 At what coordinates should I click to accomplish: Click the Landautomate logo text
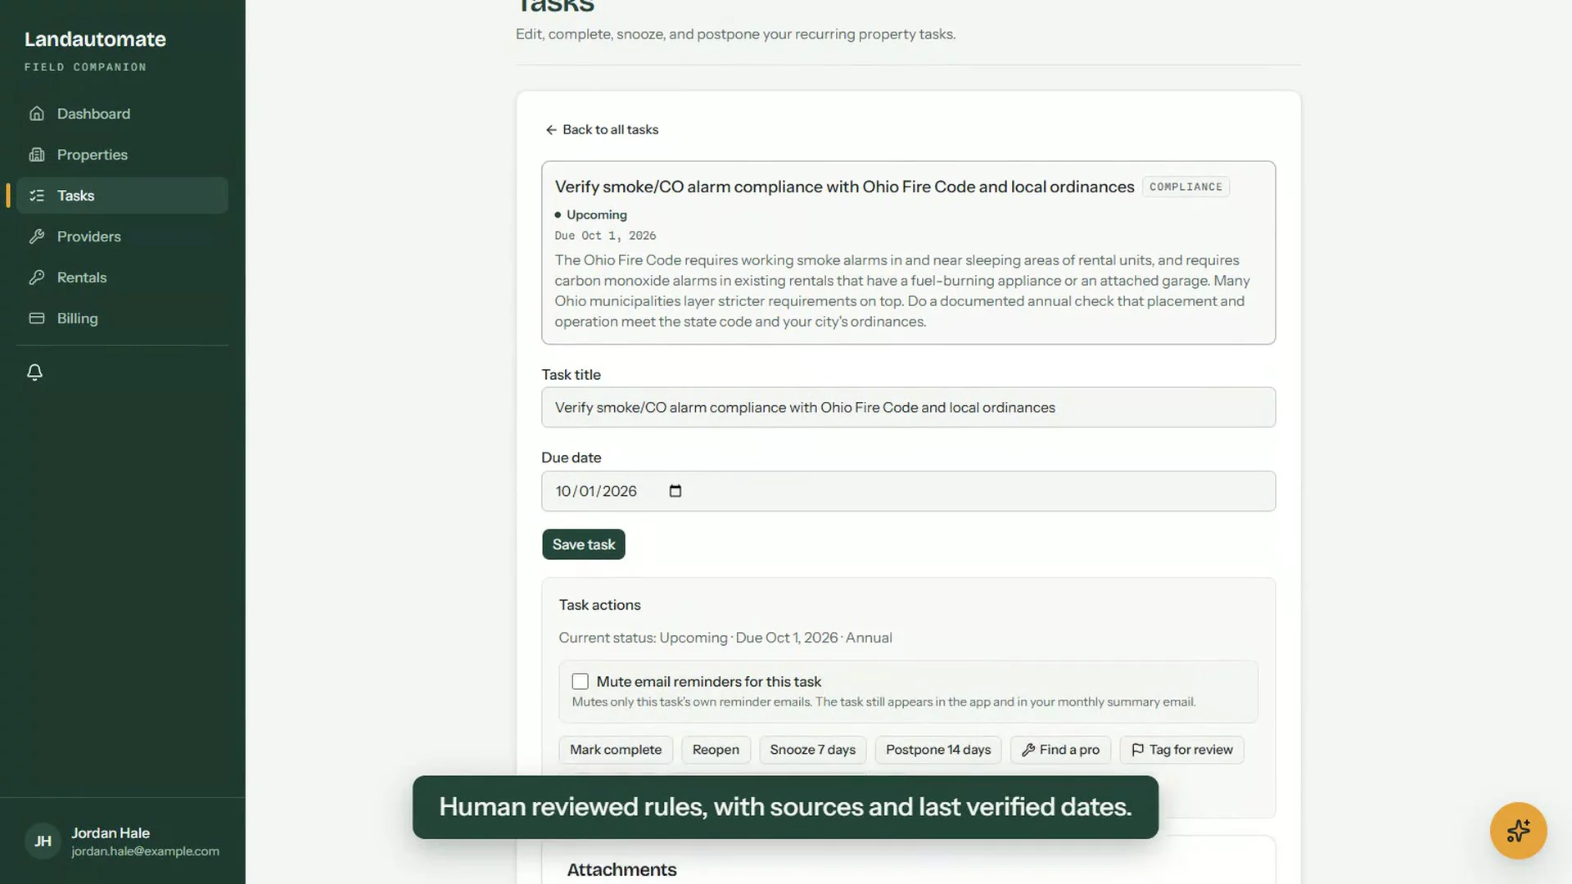click(x=95, y=39)
